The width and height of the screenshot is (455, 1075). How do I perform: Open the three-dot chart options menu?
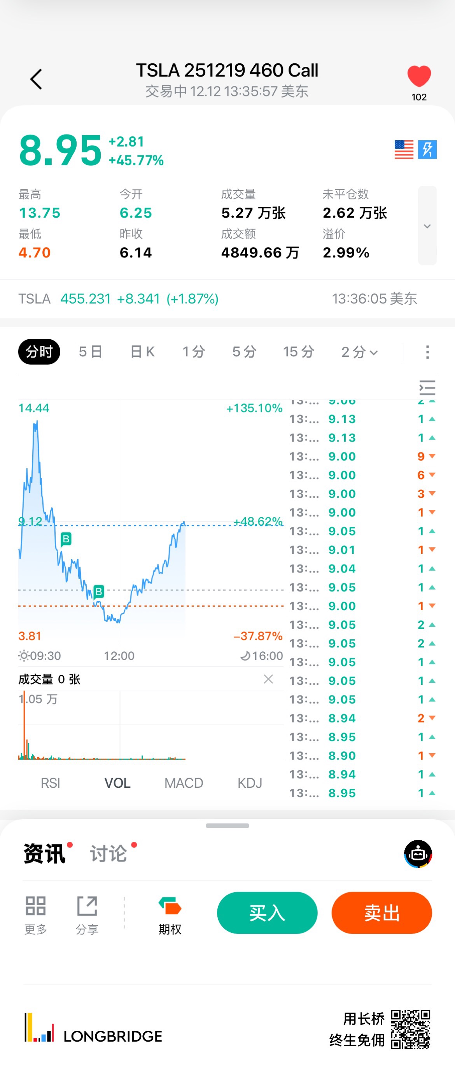point(427,352)
